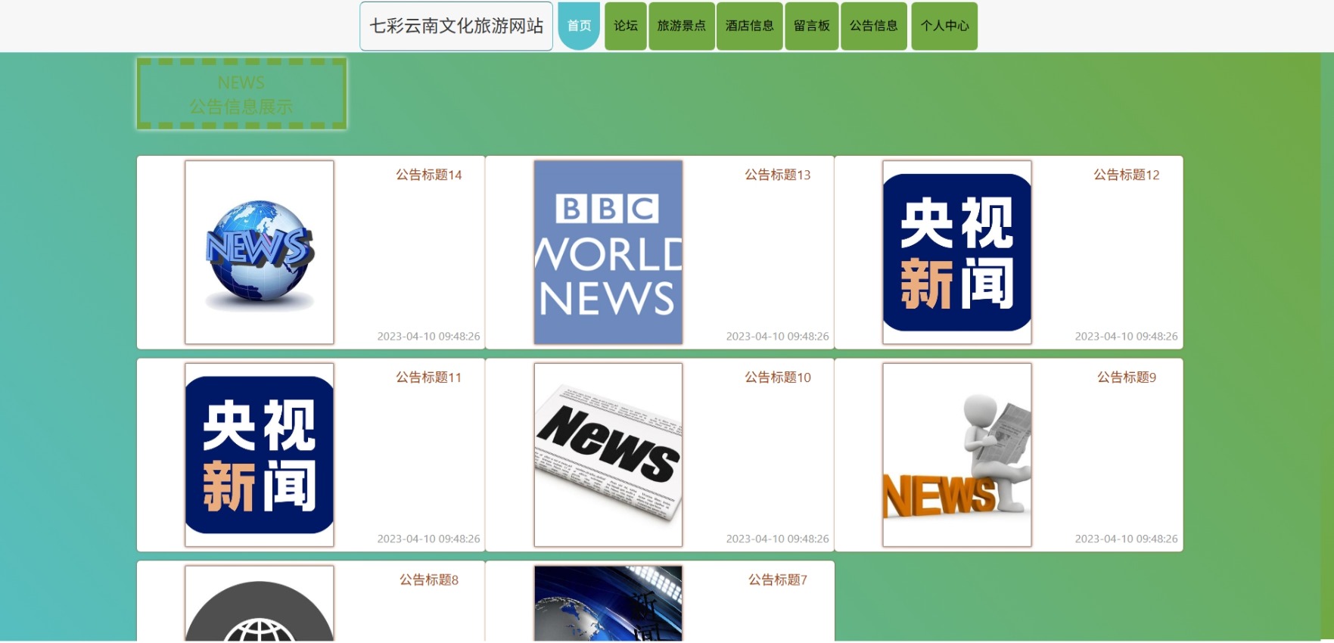Image resolution: width=1334 pixels, height=643 pixels.
Task: Click the 公告标题12 title link
Action: point(1127,175)
